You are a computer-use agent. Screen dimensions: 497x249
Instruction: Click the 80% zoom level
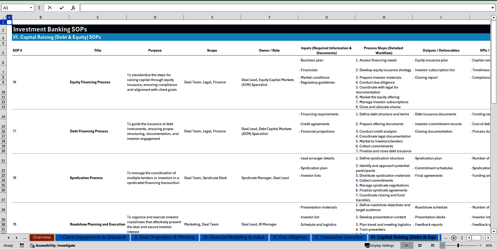[489, 245]
